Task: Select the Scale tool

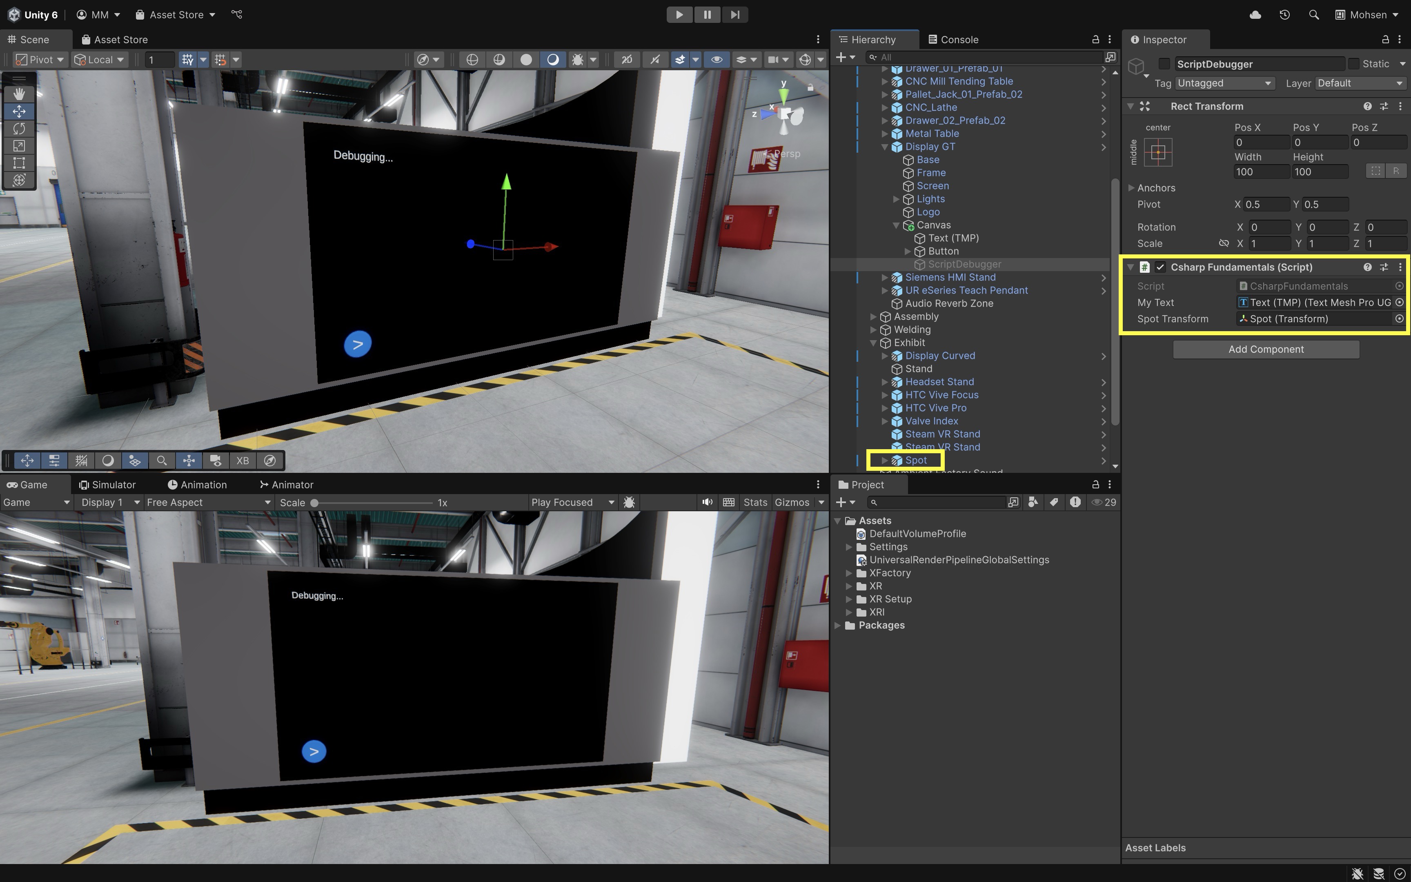Action: point(19,146)
